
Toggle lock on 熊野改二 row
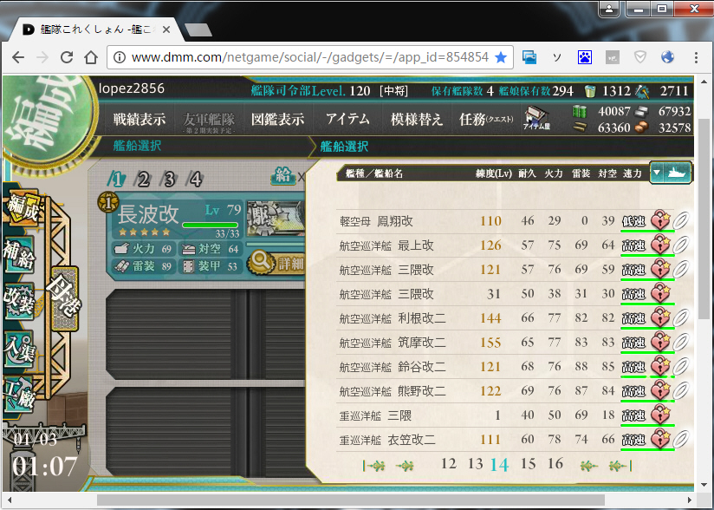(659, 390)
